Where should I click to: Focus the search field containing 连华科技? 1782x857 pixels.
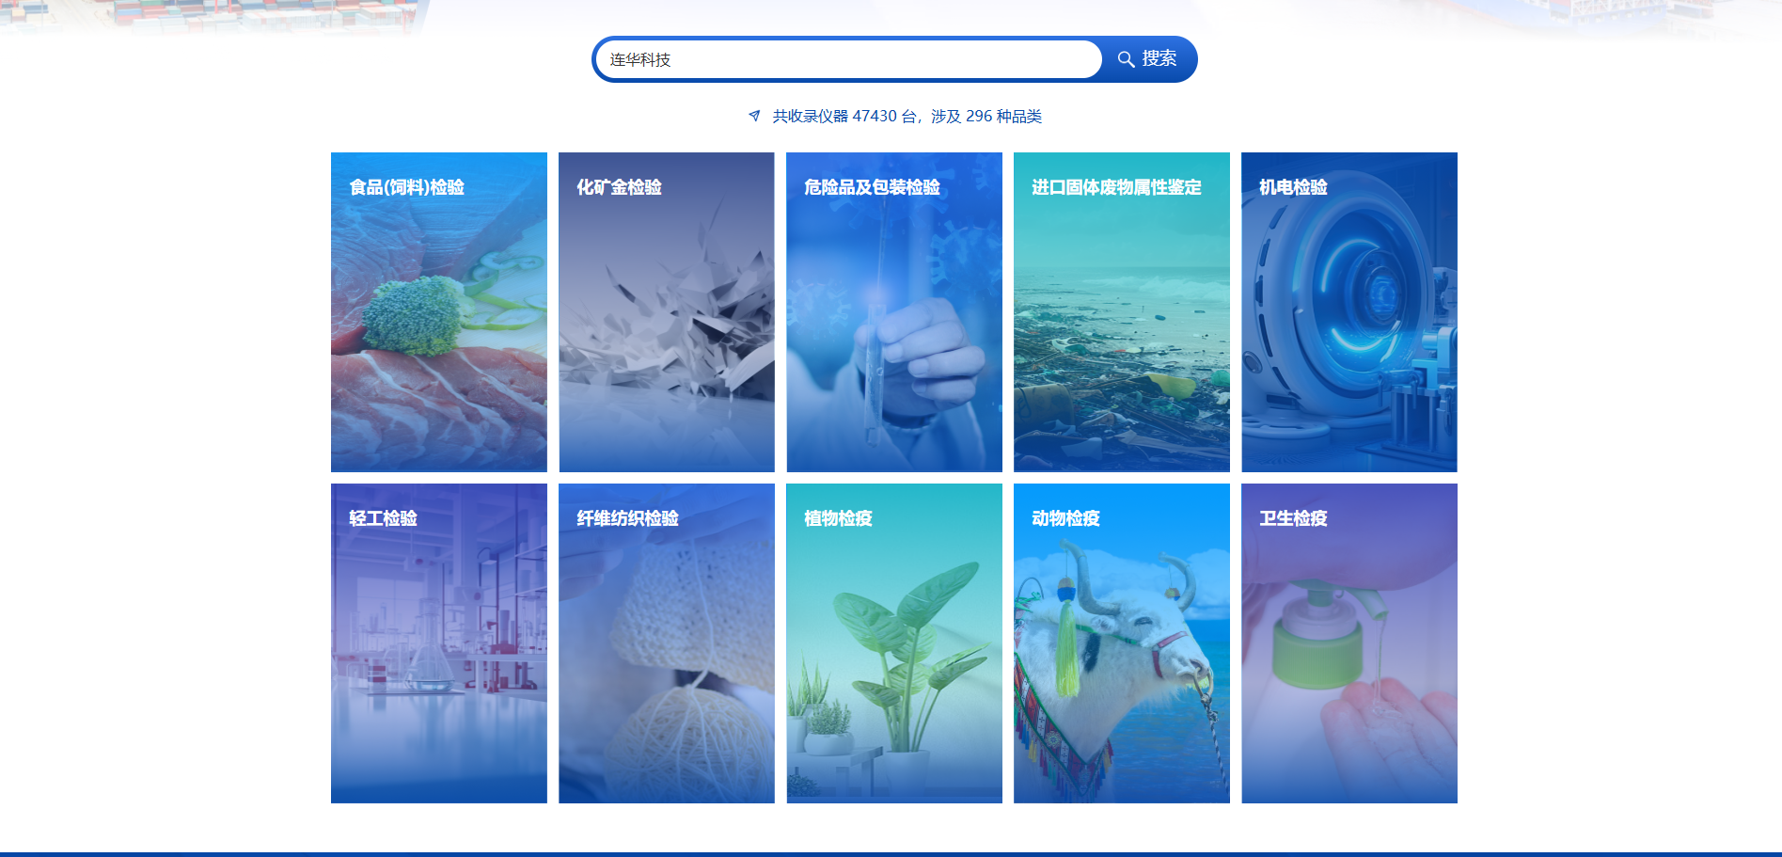pyautogui.click(x=846, y=59)
